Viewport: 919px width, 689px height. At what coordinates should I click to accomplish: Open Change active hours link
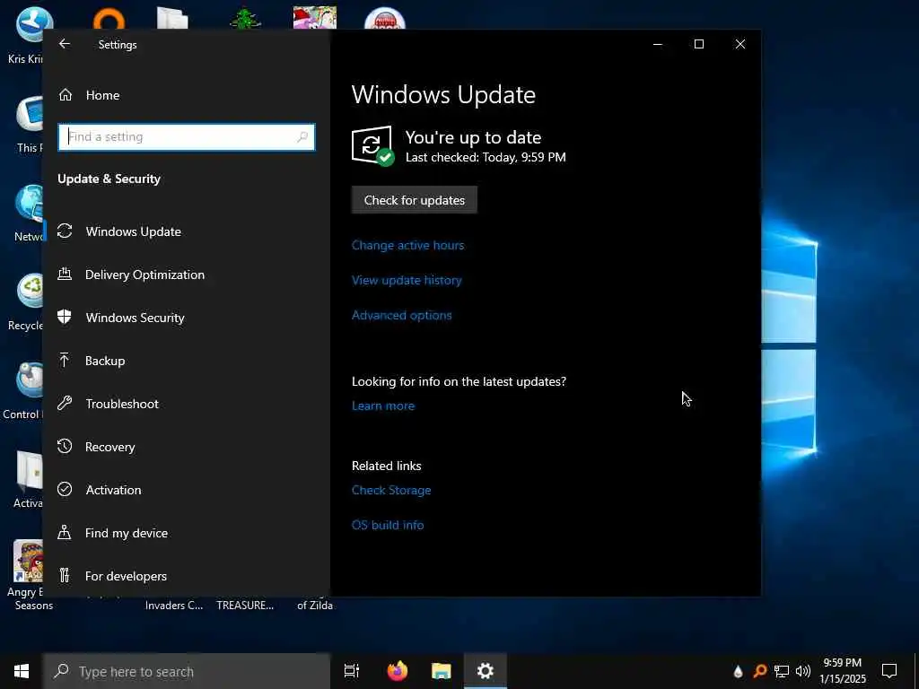[x=408, y=246]
